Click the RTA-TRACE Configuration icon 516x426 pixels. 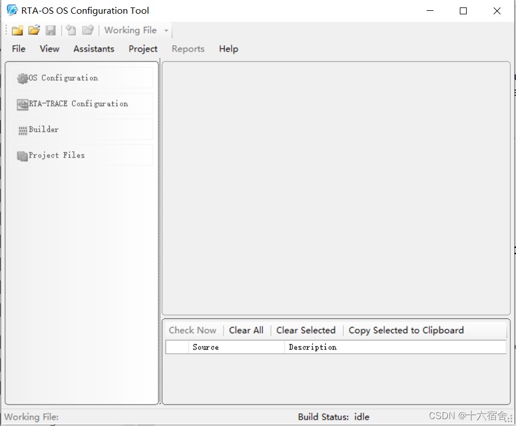(x=23, y=104)
